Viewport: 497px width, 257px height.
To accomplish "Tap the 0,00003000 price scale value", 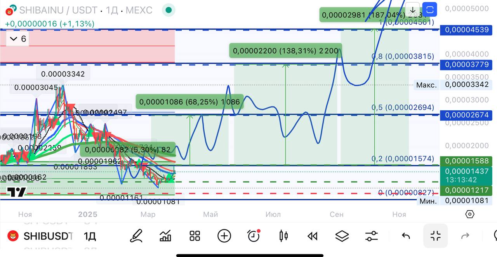I will (467, 99).
